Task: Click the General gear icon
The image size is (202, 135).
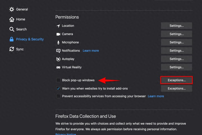Action: (12, 9)
